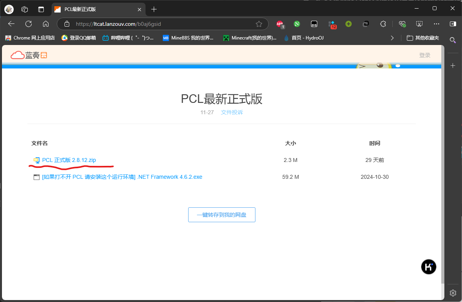Screen dimensions: 462x302
Task: Download PCL 正式版 2.8.12.zip
Action: [69, 160]
